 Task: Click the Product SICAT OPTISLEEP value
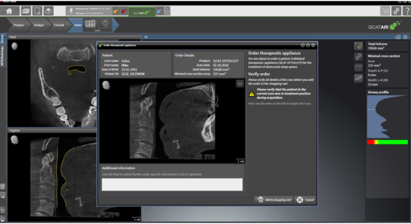click(225, 61)
